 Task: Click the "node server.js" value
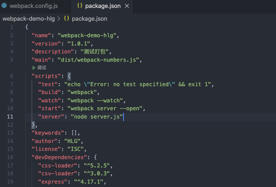point(97,117)
